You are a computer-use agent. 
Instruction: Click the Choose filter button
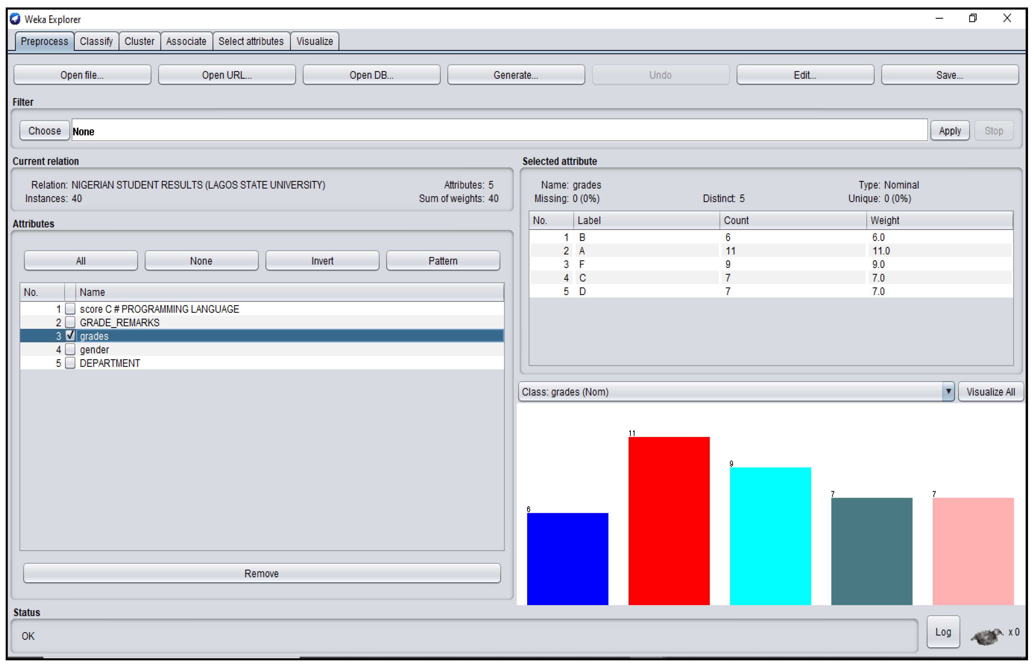[x=44, y=131]
